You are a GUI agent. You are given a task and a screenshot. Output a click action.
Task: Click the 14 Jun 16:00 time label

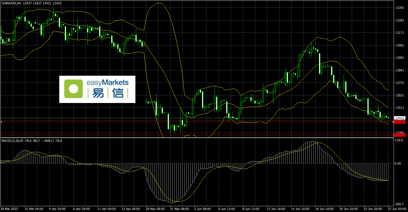(300, 209)
